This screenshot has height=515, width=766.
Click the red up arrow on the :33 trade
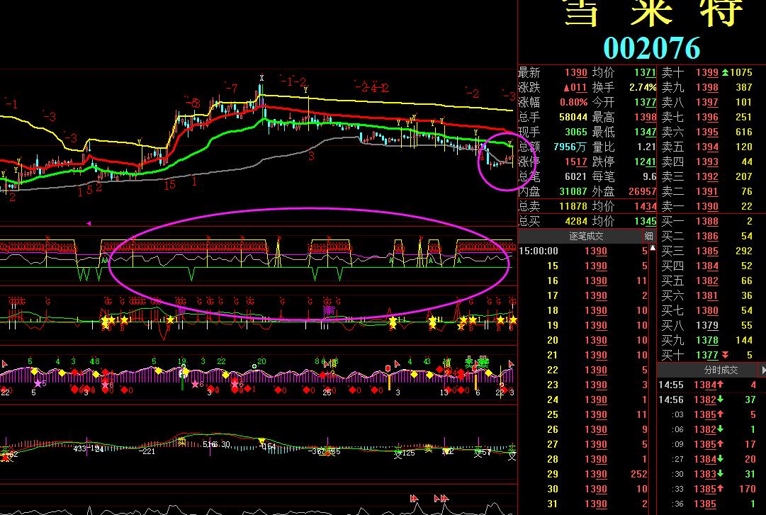coord(721,489)
